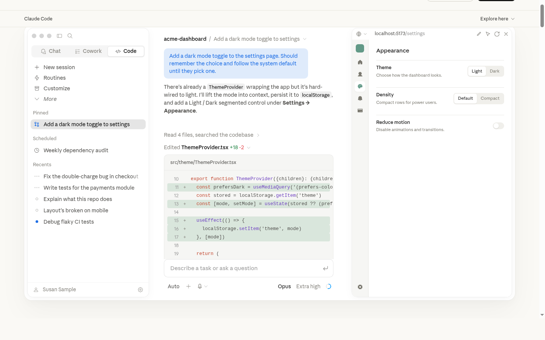Switch to the Cowork tab
545x340 pixels.
point(88,51)
